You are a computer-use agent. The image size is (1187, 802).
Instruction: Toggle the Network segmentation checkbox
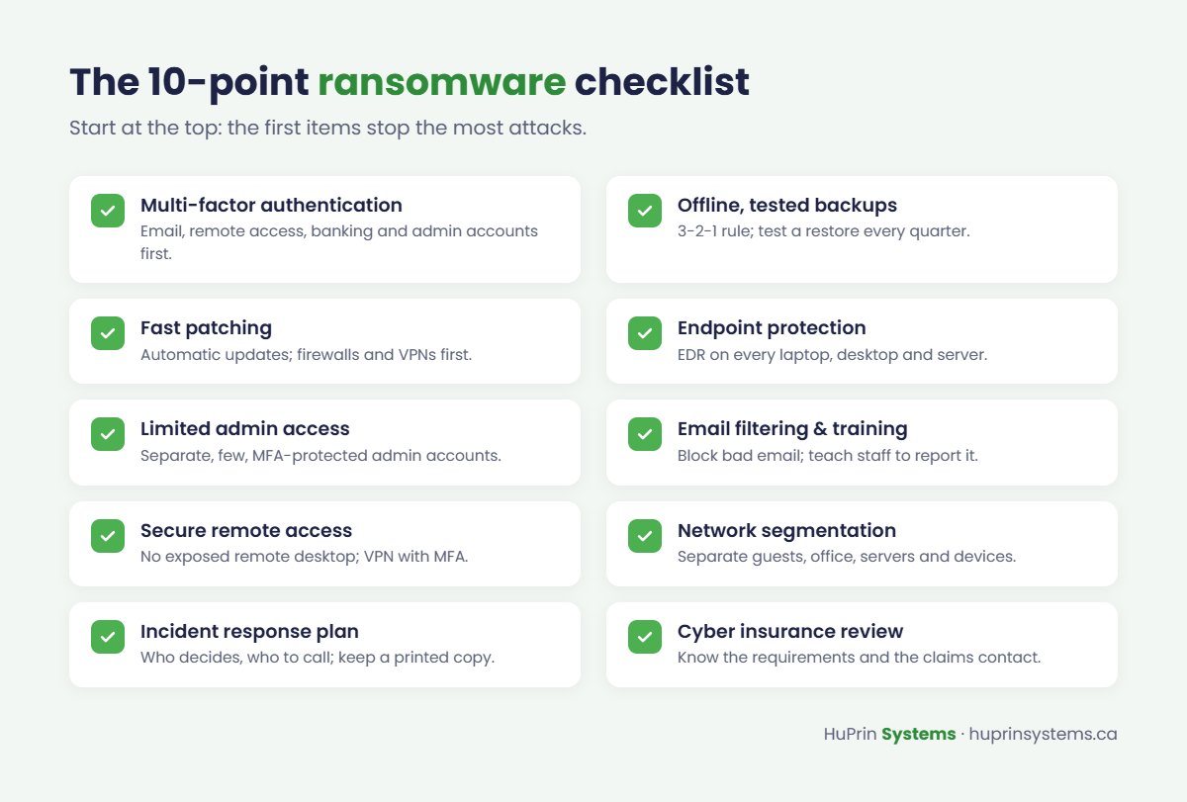(x=645, y=536)
